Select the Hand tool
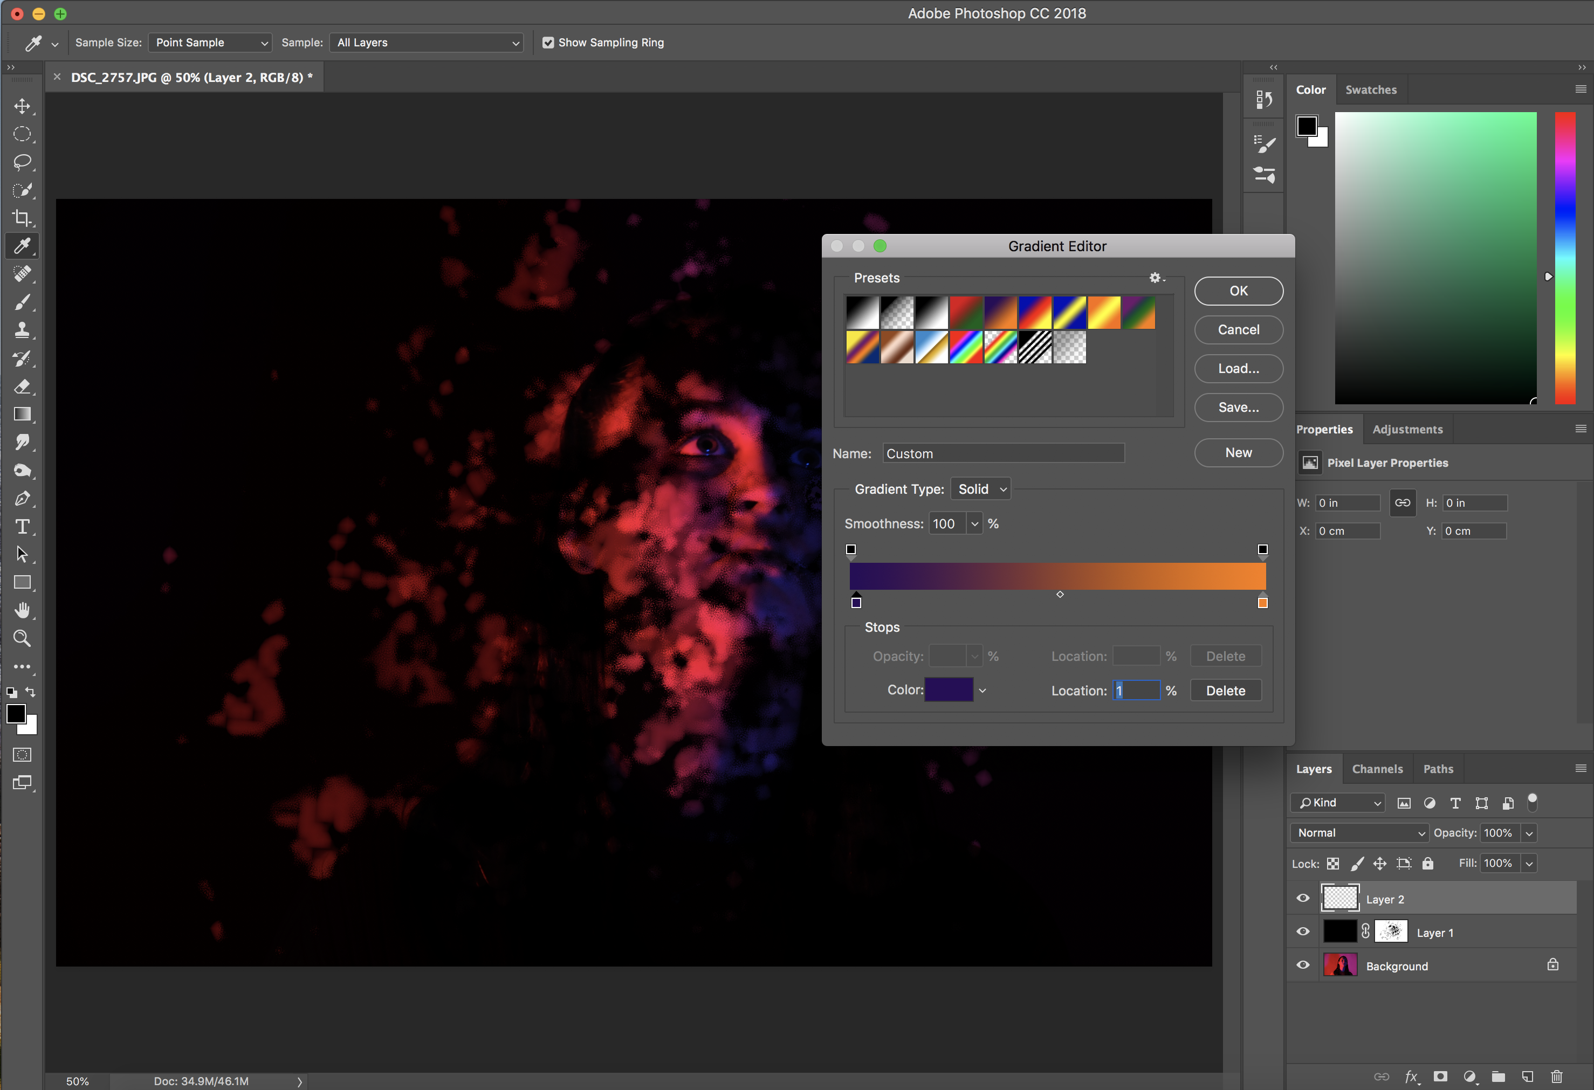 click(22, 610)
